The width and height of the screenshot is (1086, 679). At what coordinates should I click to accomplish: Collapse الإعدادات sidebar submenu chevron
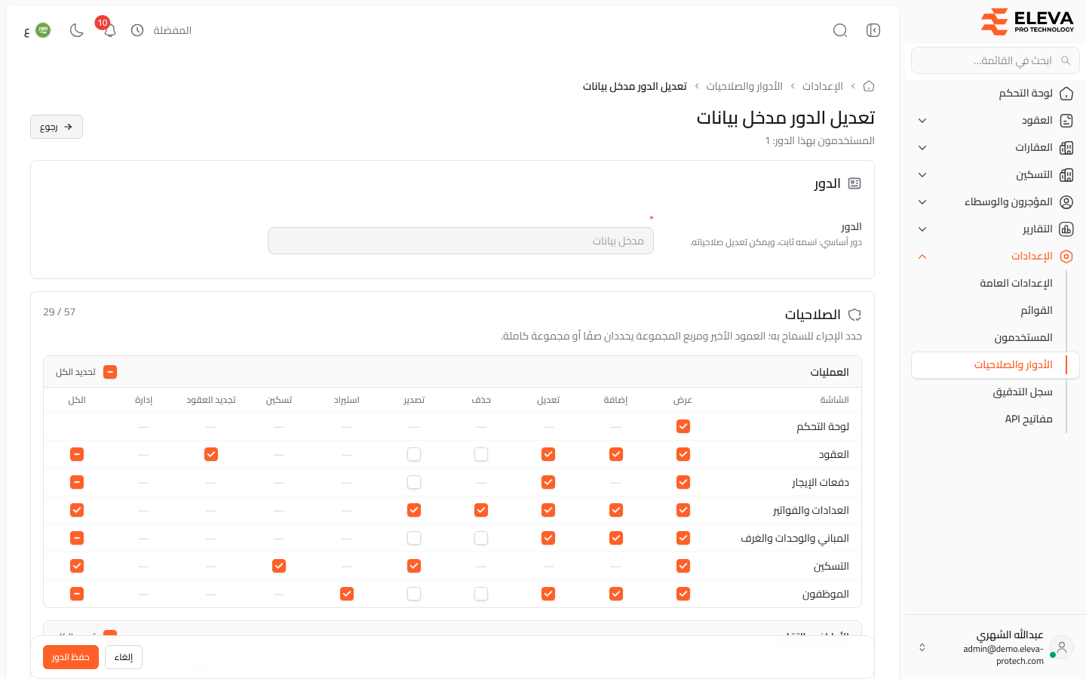click(x=922, y=257)
